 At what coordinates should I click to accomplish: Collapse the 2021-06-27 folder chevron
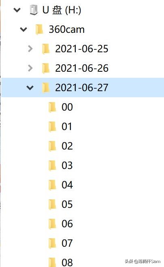click(30, 88)
